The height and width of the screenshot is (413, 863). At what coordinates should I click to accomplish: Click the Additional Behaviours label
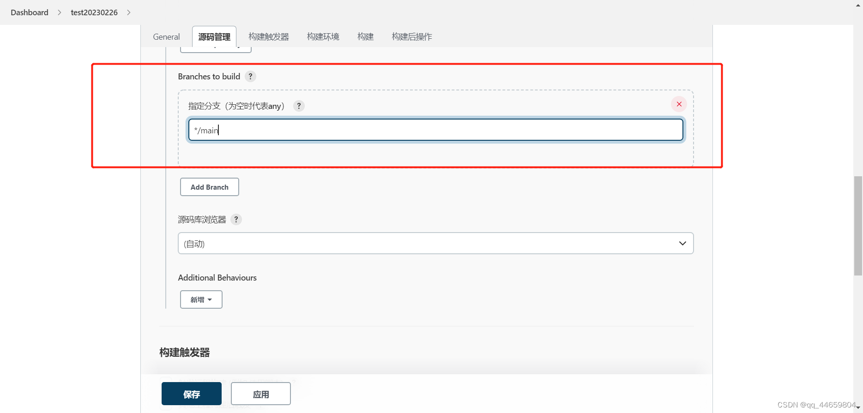click(217, 278)
